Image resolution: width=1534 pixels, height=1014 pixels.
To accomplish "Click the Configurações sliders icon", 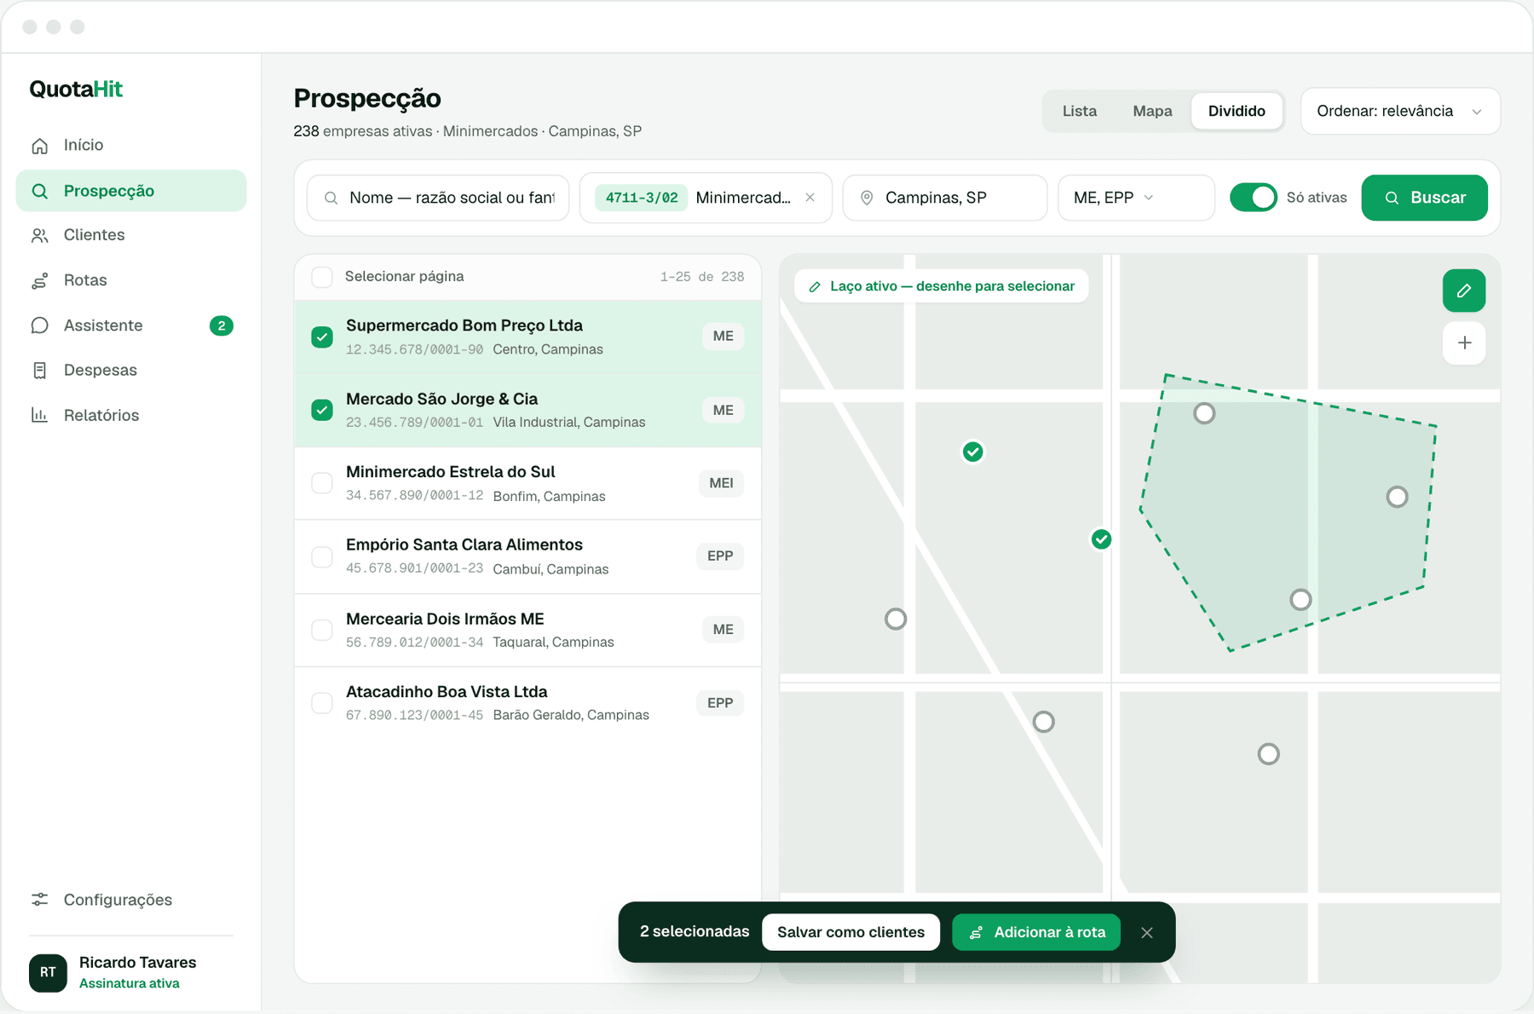I will click(x=39, y=900).
